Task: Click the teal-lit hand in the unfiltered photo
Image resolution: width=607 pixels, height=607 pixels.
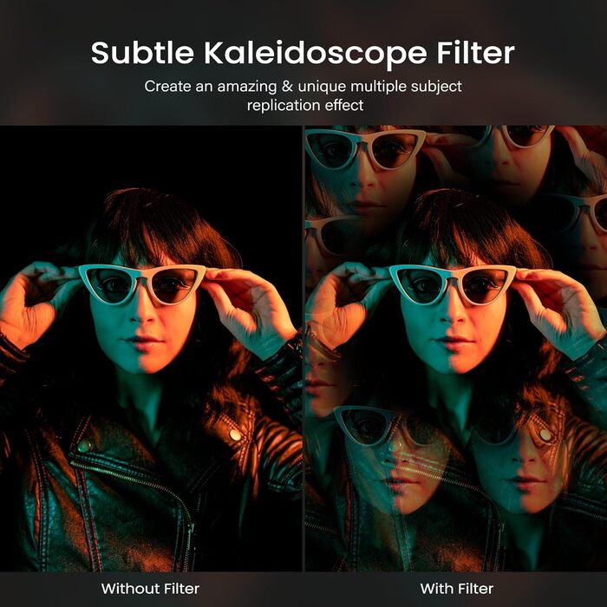Action: point(251,310)
